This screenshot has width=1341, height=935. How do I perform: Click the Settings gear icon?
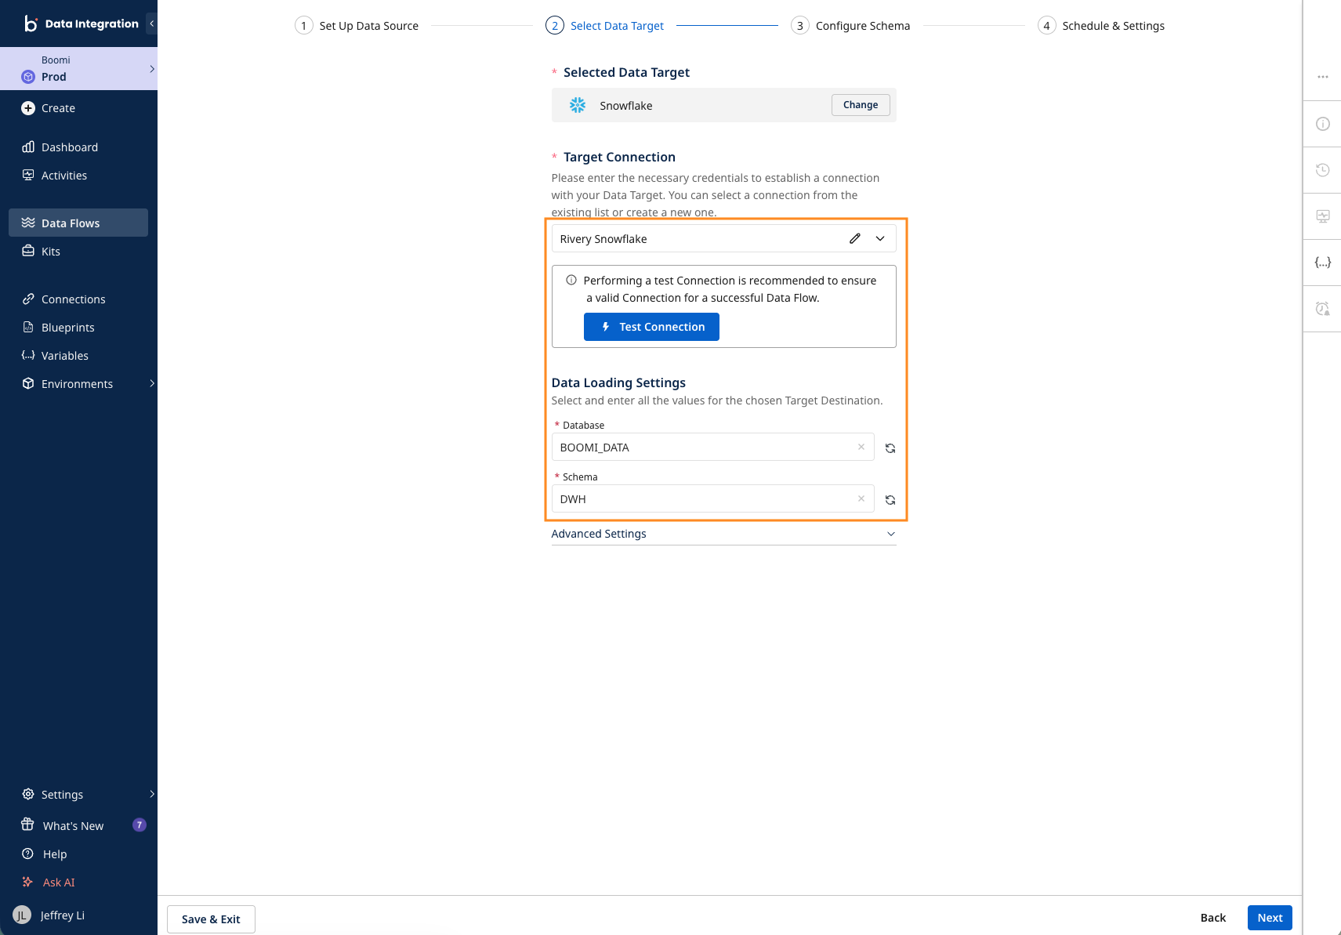[x=28, y=794]
